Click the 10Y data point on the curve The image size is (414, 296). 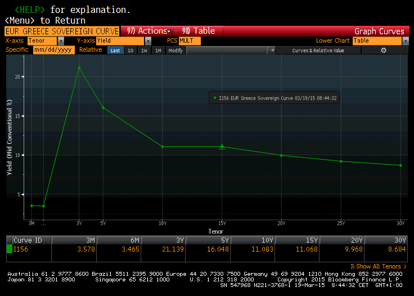(x=163, y=147)
